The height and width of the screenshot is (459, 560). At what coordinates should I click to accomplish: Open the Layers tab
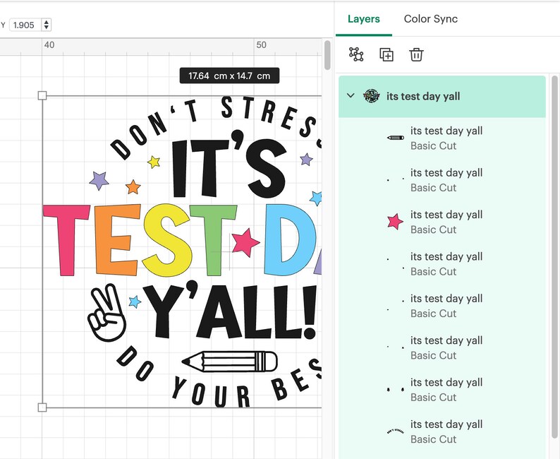pos(363,18)
